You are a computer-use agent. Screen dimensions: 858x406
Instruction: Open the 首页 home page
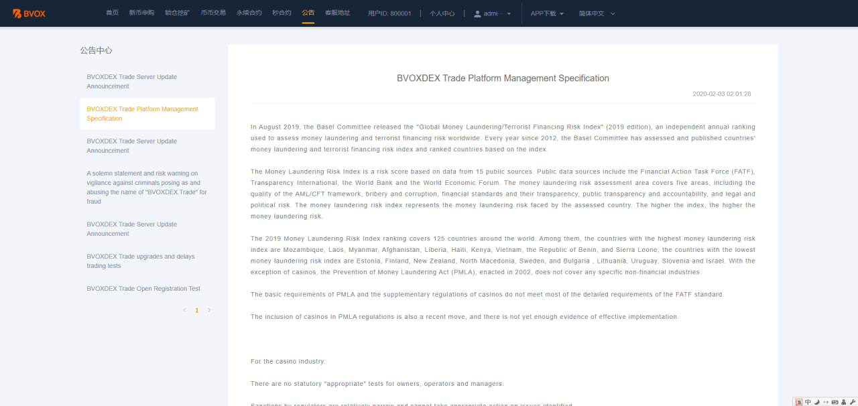click(112, 13)
